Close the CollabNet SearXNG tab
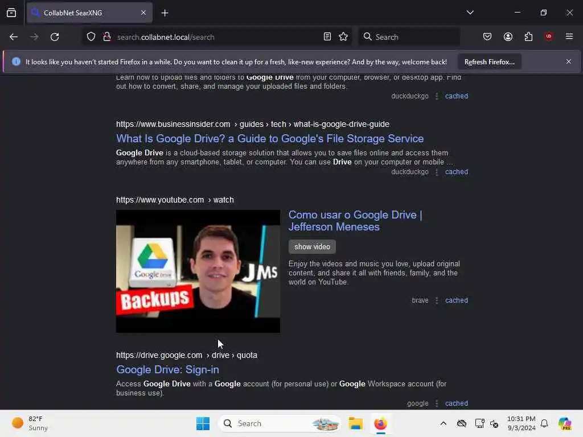Screen dimensions: 583x437 (143, 13)
